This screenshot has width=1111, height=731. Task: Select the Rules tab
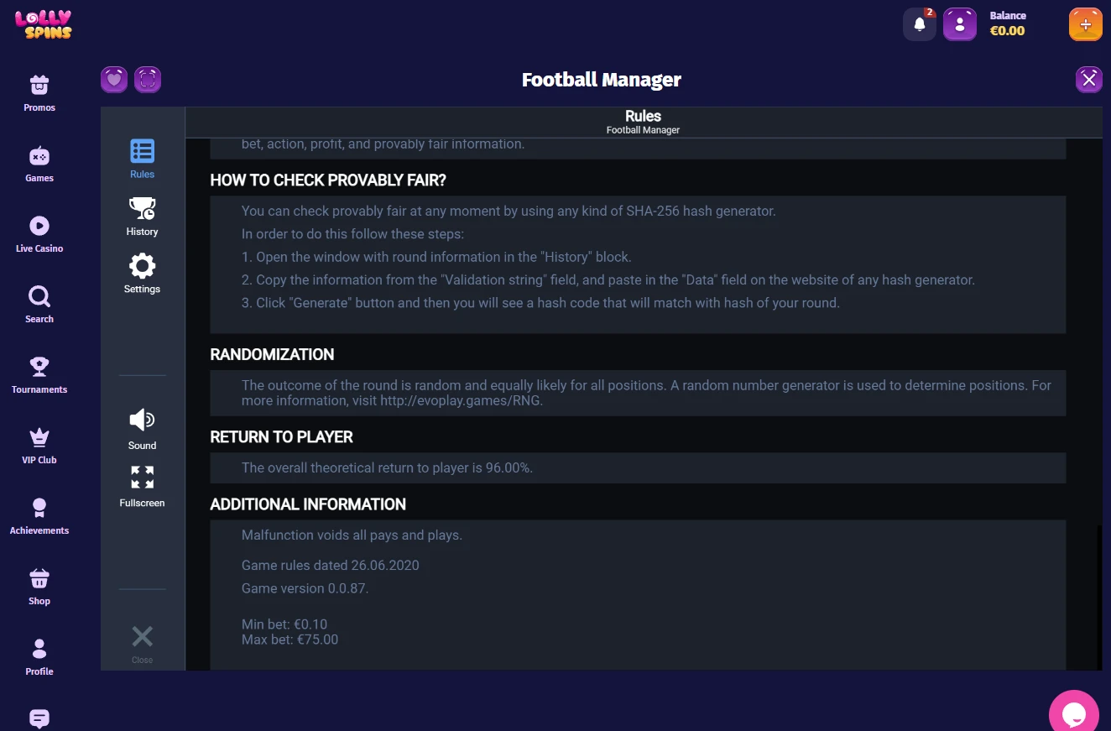pos(142,159)
